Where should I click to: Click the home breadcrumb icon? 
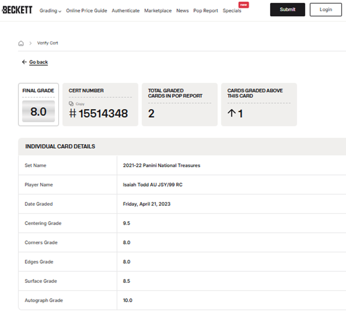[x=21, y=43]
